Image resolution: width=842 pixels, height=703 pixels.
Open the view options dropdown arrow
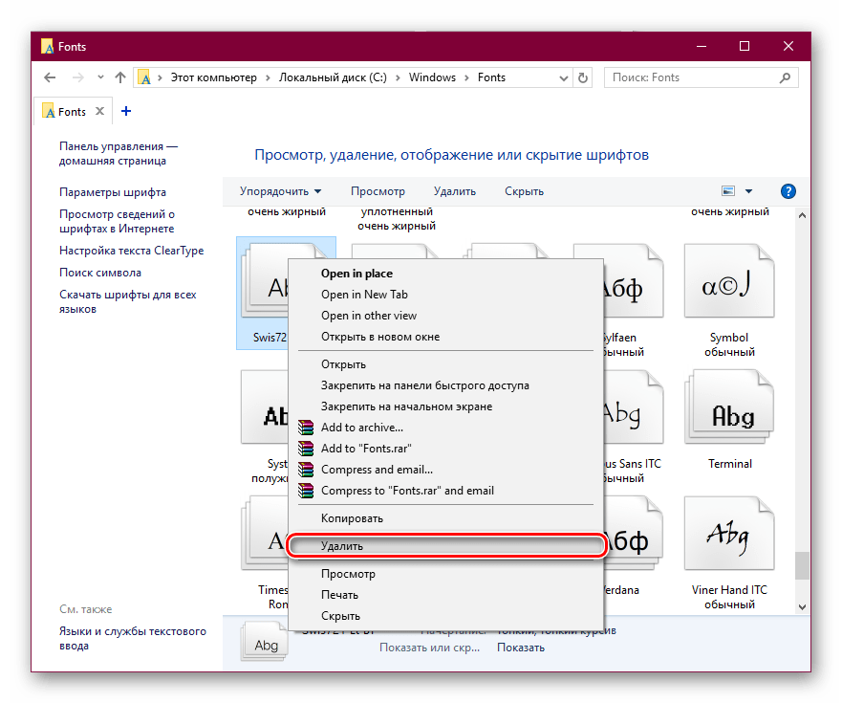(x=748, y=191)
